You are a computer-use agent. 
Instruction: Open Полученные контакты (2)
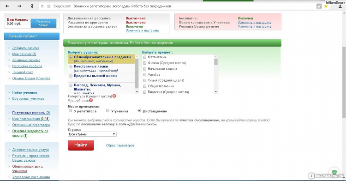(x=31, y=113)
